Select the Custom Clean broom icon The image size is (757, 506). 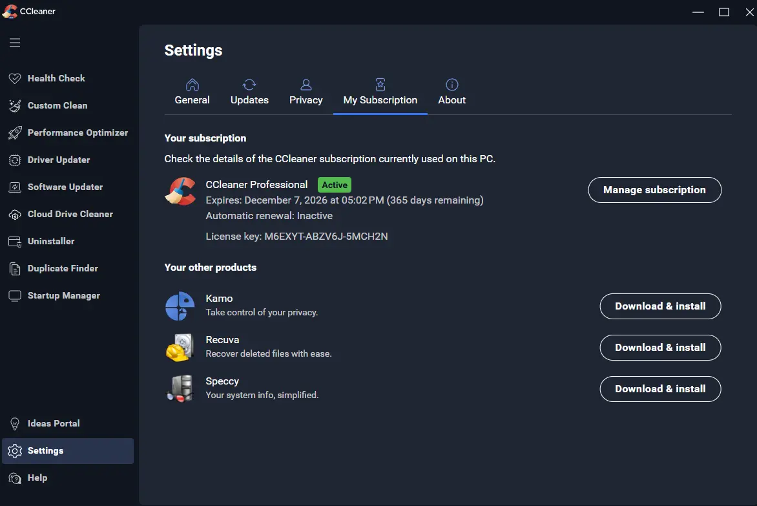(15, 105)
